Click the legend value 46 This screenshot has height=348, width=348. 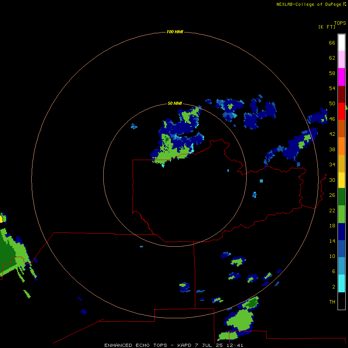[x=332, y=119]
